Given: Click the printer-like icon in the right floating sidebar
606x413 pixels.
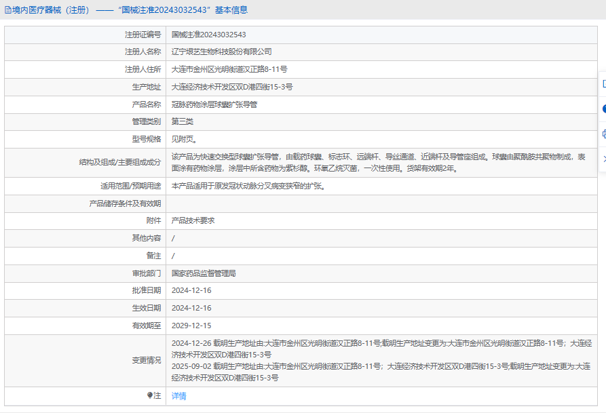Looking at the screenshot, I should (x=603, y=134).
